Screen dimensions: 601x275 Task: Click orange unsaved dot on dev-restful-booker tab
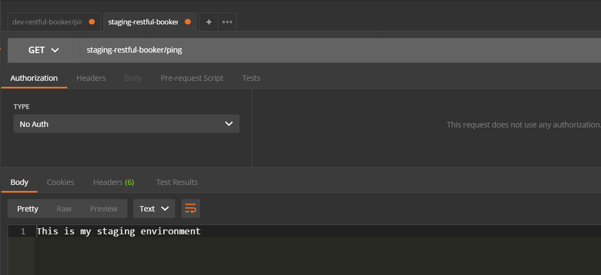(92, 22)
